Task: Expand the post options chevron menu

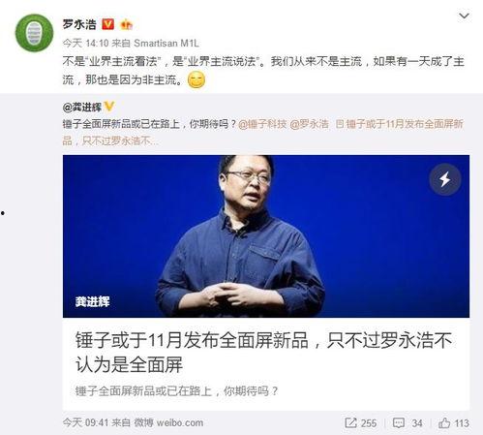Action: click(x=464, y=16)
